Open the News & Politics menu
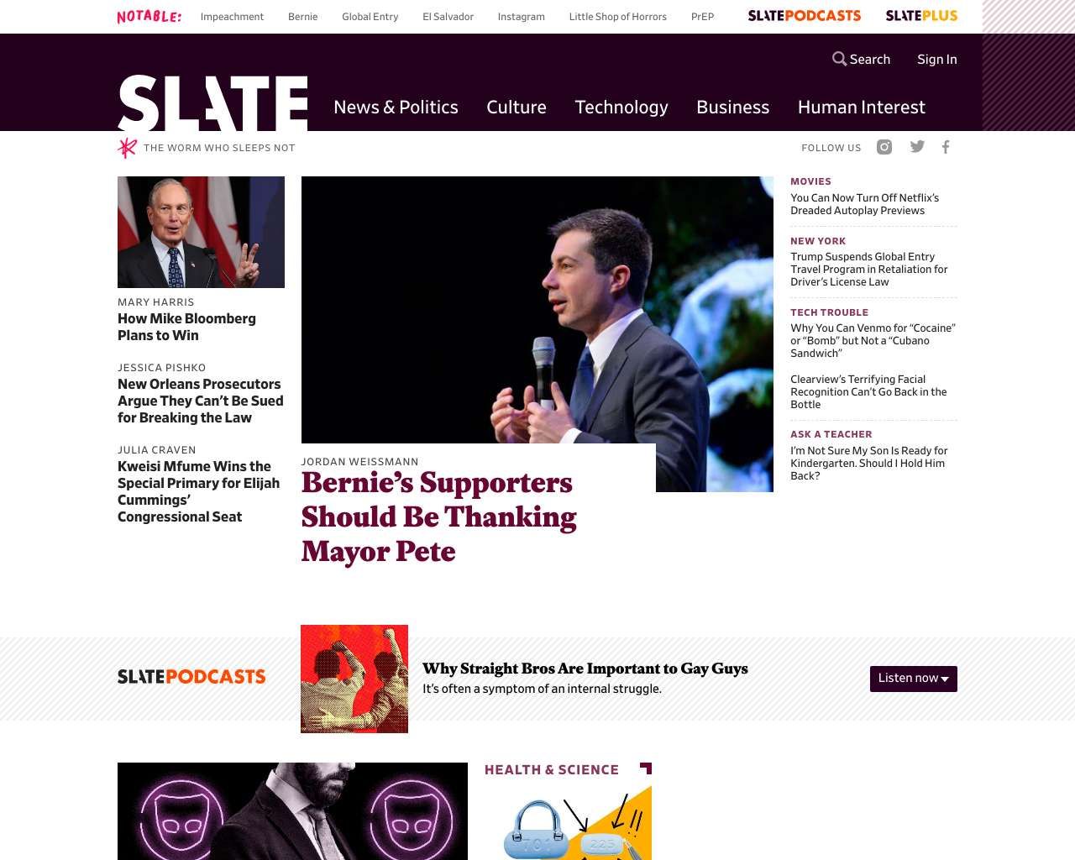Viewport: 1075px width, 860px height. point(396,107)
